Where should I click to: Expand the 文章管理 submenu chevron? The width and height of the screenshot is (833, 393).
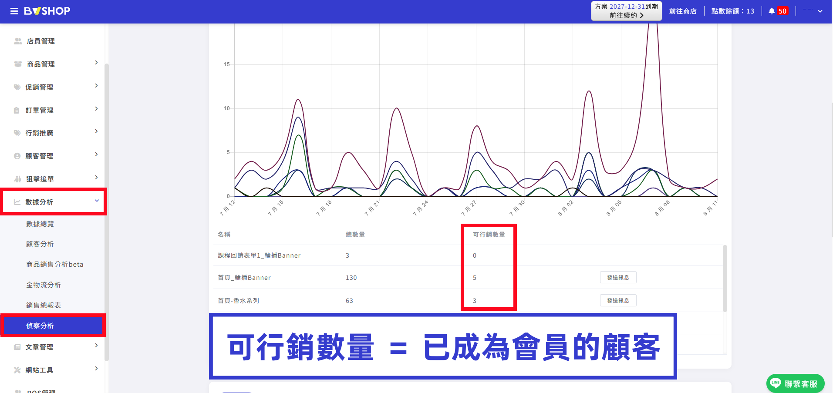coord(96,346)
